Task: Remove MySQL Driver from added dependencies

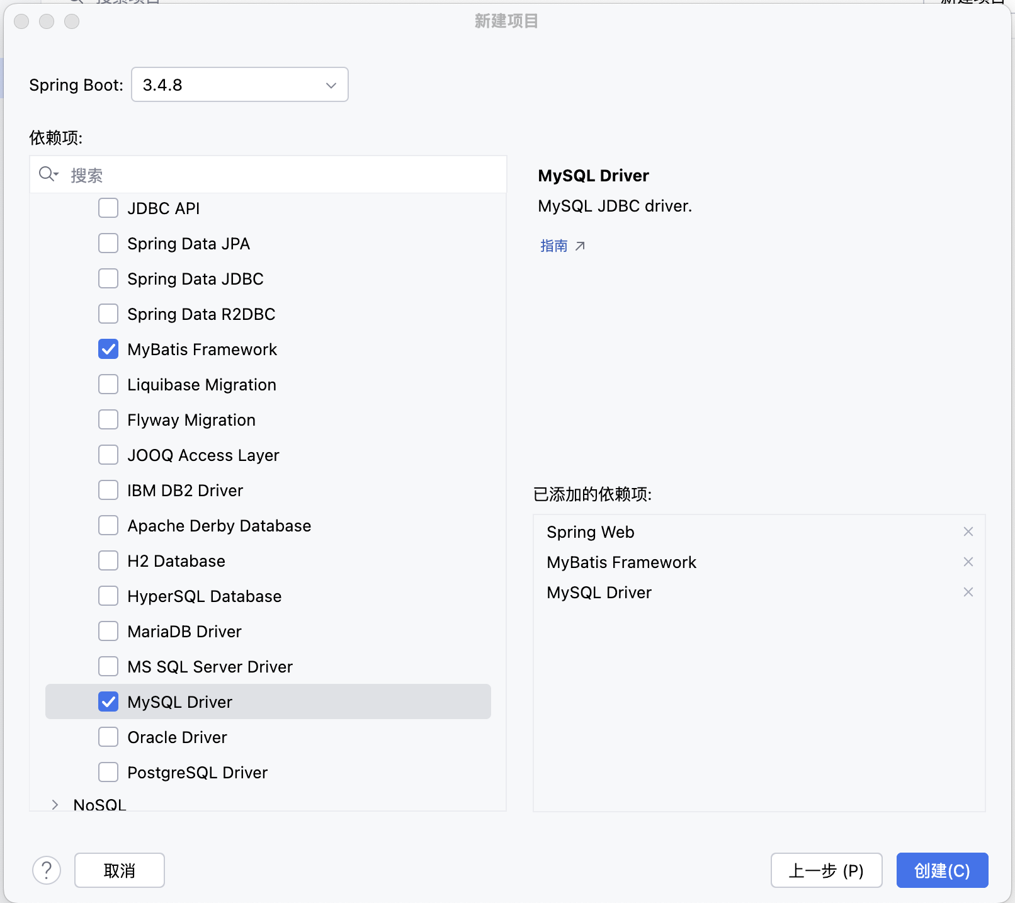Action: pos(968,592)
